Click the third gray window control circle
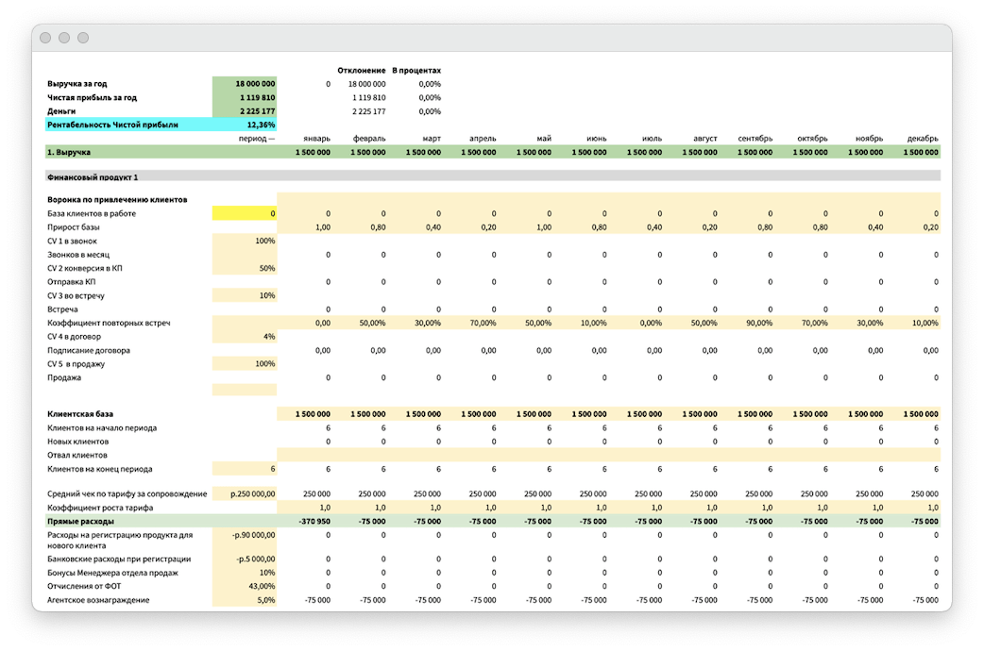Viewport: 984px width, 651px height. pos(83,38)
